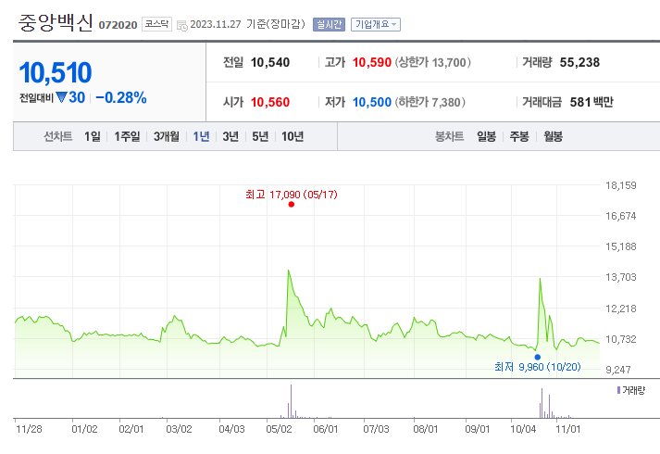Click the current price 10,510
660x454 pixels.
click(56, 72)
